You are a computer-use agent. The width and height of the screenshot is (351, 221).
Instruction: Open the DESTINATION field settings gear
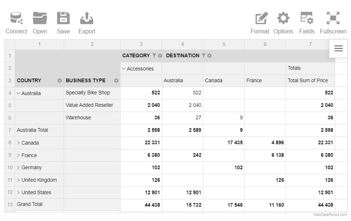(x=209, y=55)
